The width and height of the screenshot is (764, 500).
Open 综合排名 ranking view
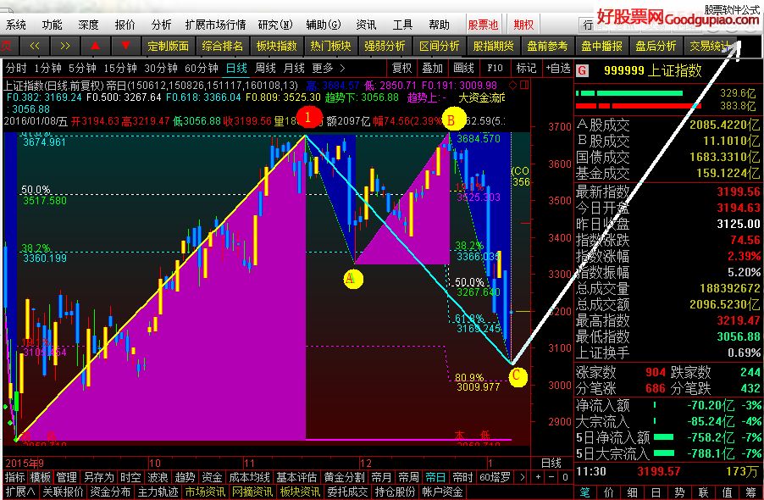222,46
